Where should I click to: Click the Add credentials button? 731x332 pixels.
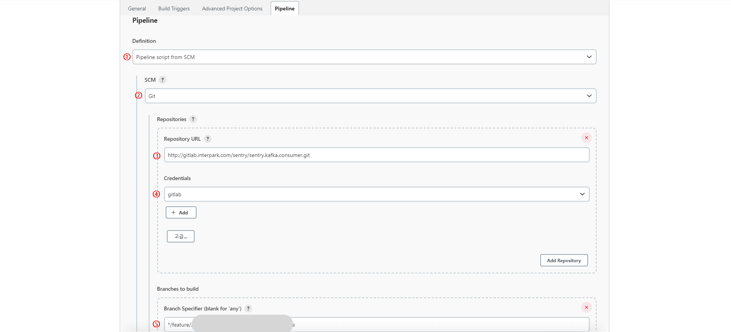tap(181, 212)
